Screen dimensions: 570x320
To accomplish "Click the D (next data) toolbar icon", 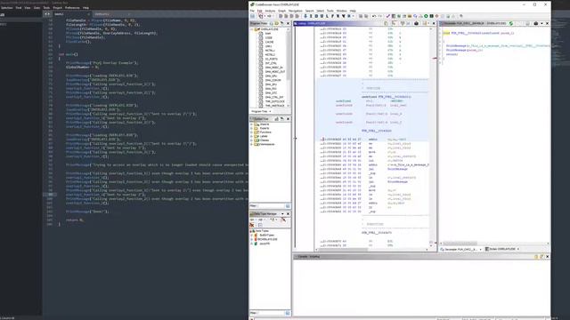I will pyautogui.click(x=316, y=16).
